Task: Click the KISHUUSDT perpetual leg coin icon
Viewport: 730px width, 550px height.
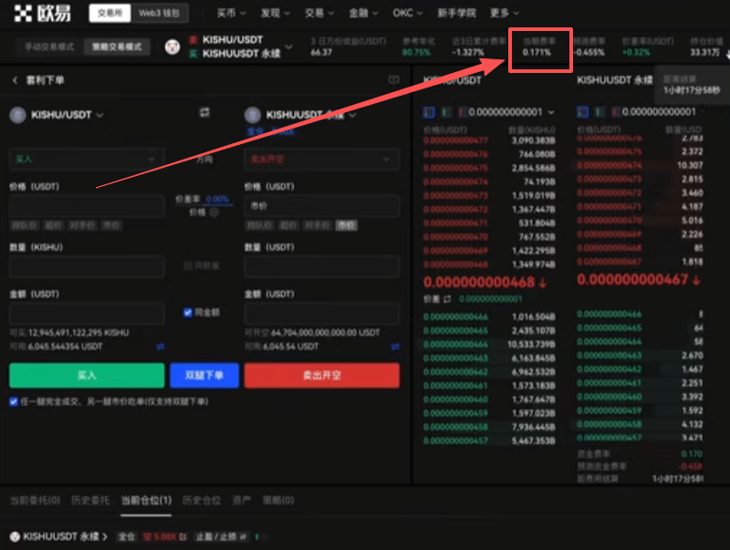Action: pos(253,115)
